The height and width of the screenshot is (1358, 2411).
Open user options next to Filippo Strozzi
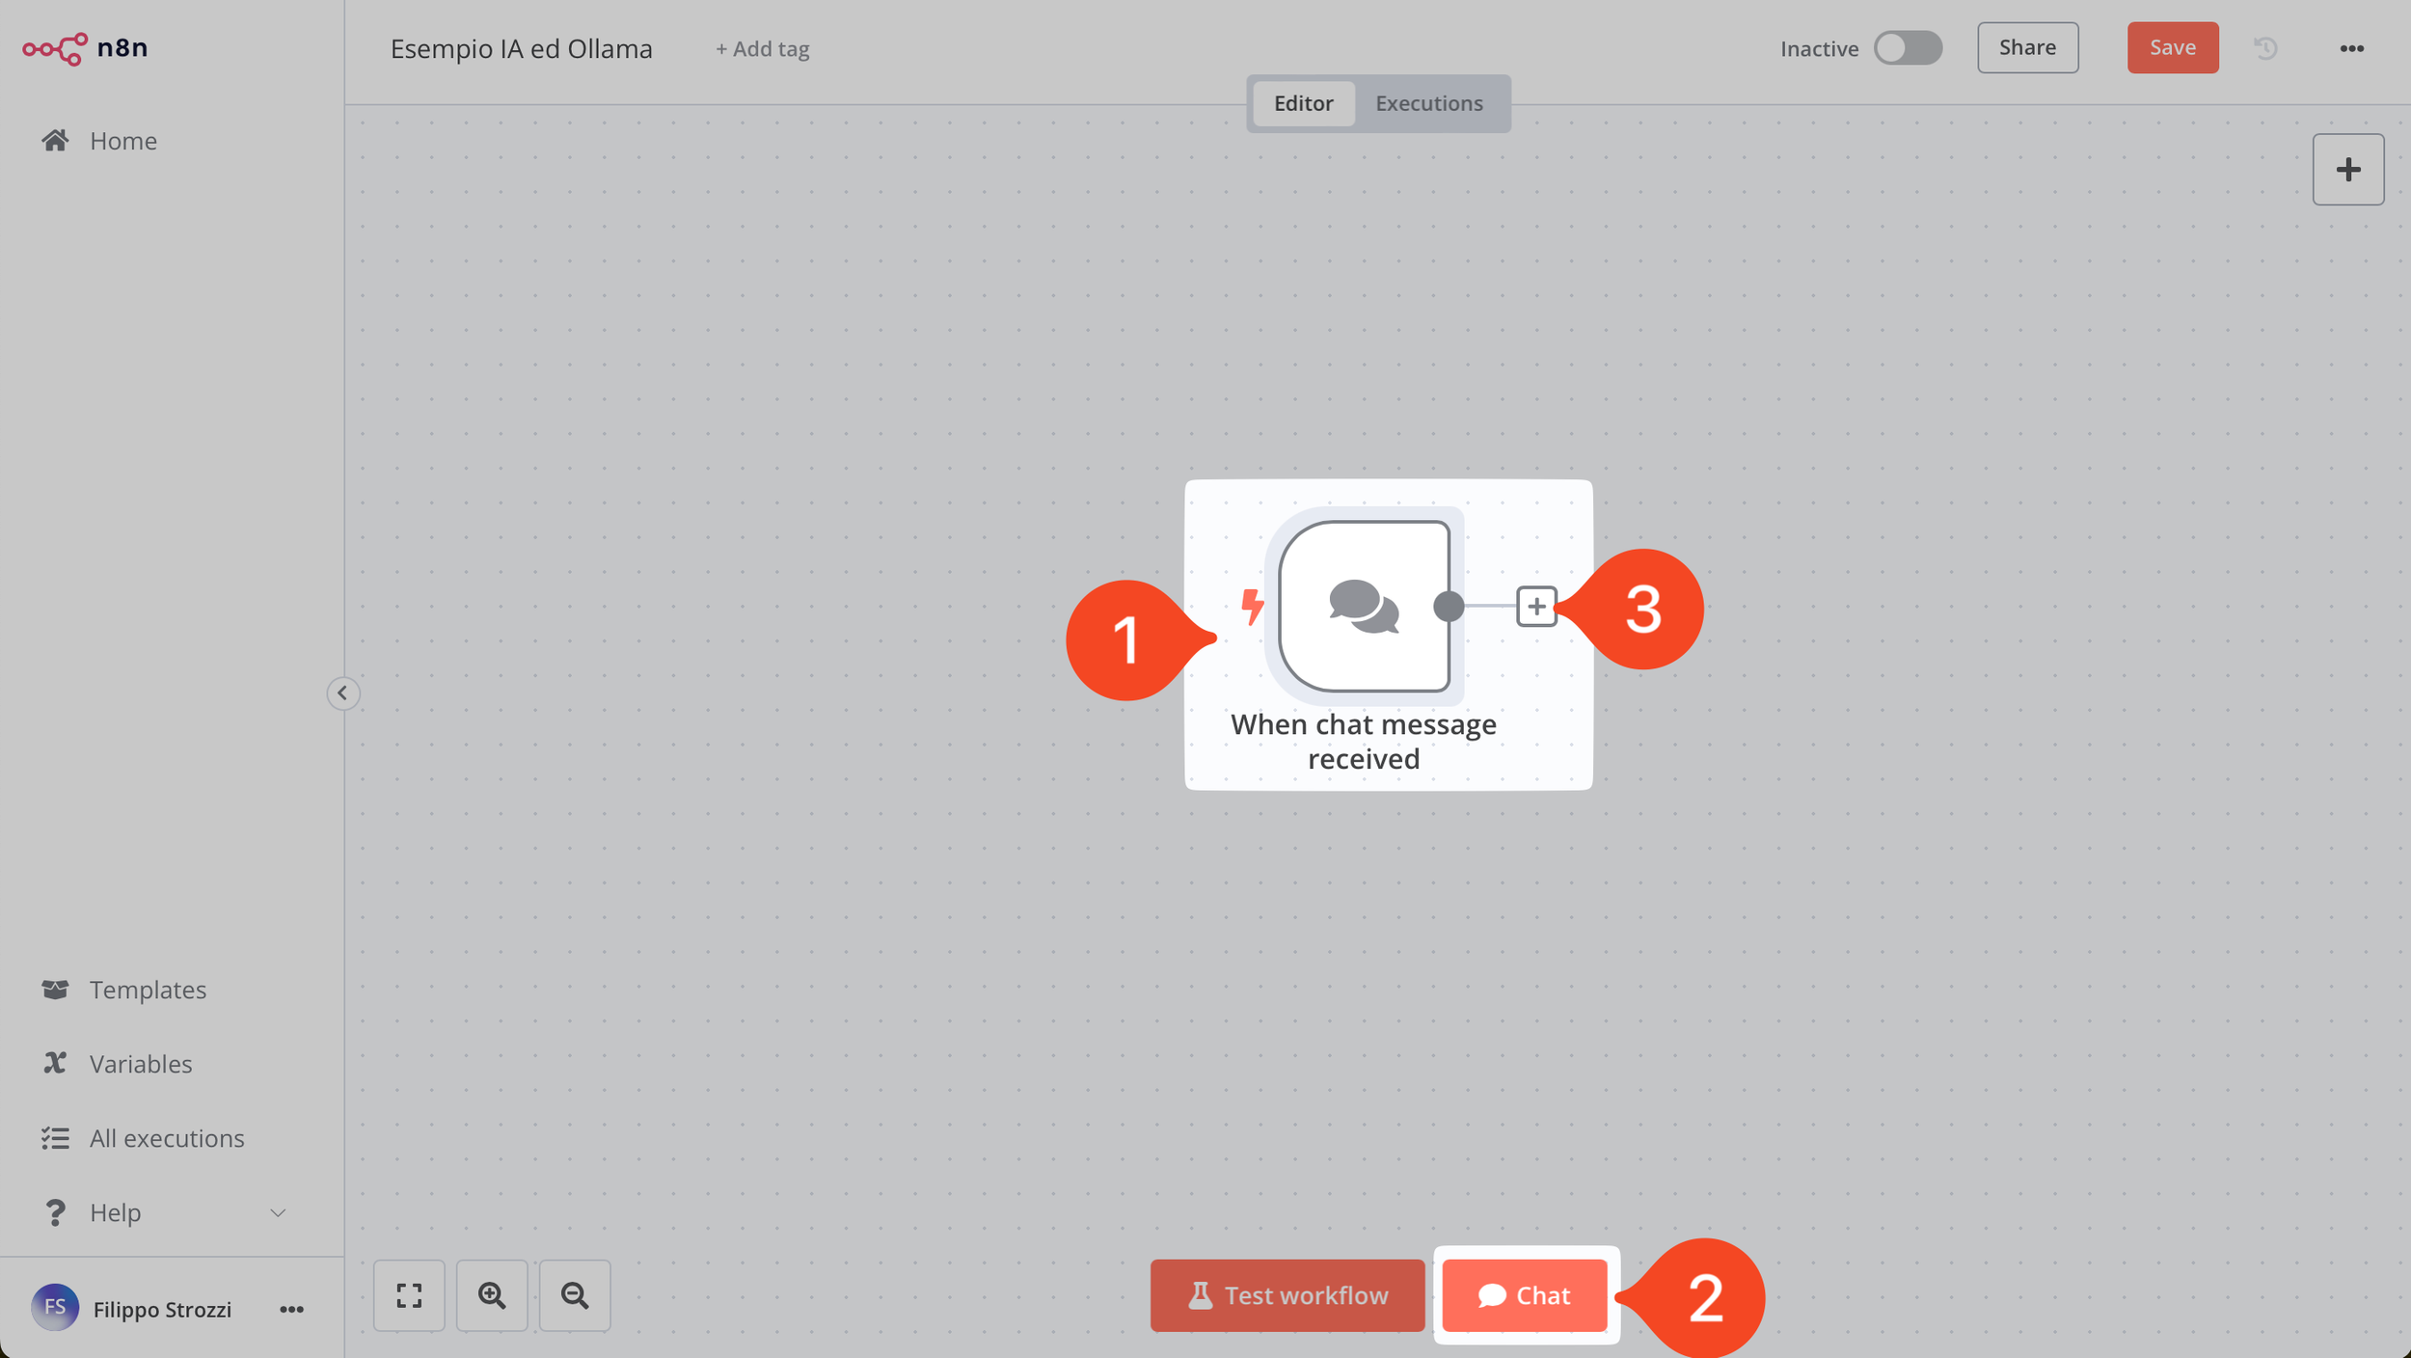tap(291, 1309)
